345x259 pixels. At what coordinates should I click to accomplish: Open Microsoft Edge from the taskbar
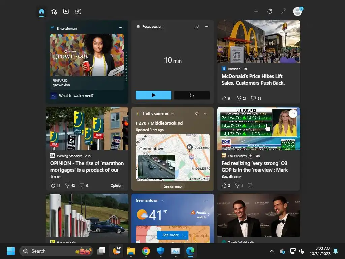pyautogui.click(x=190, y=251)
